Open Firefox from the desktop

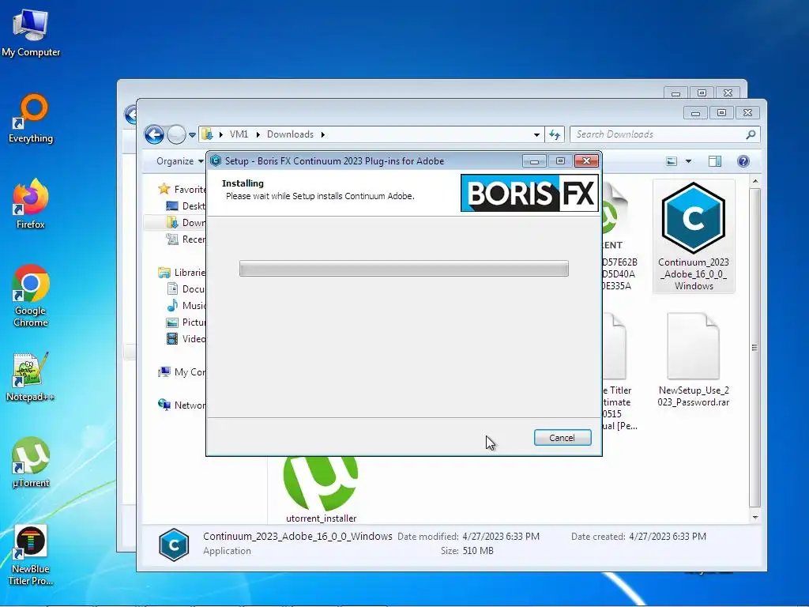point(31,204)
